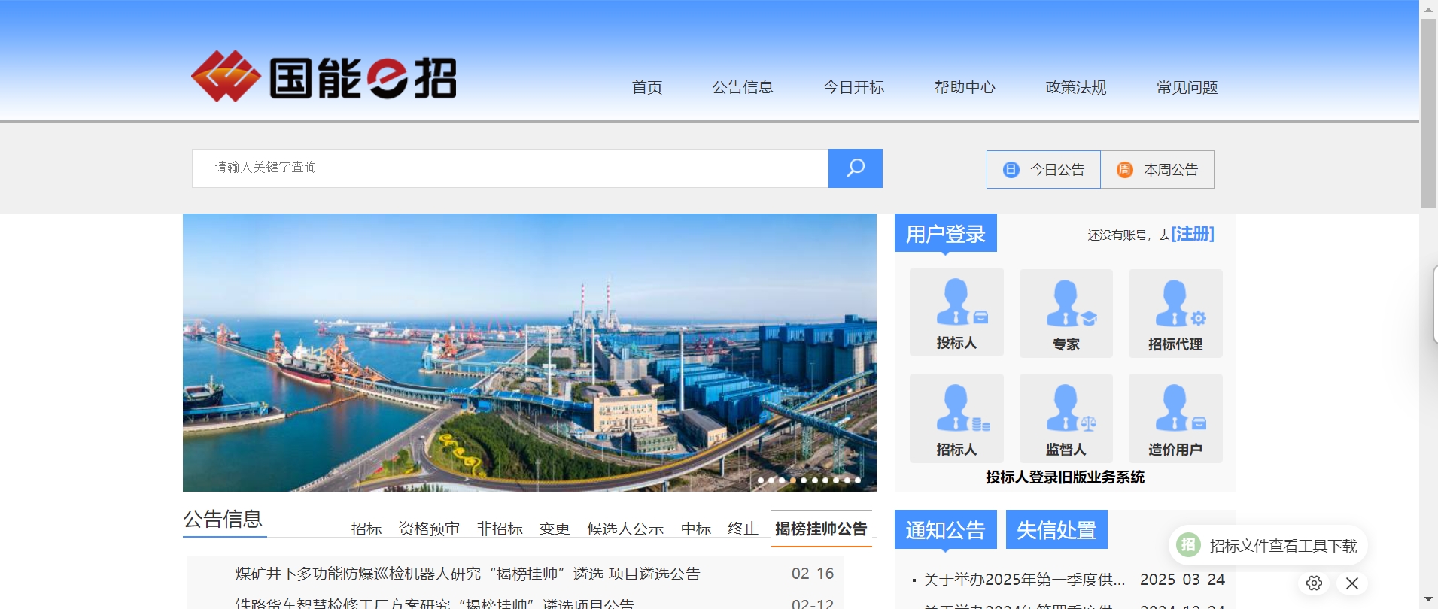The width and height of the screenshot is (1438, 609).
Task: Select the 监督人 supervisor login icon
Action: (1066, 419)
